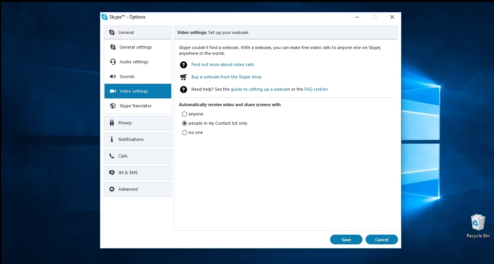Open the "guide to setting up a webcam" link
494x264 pixels.
(x=260, y=89)
